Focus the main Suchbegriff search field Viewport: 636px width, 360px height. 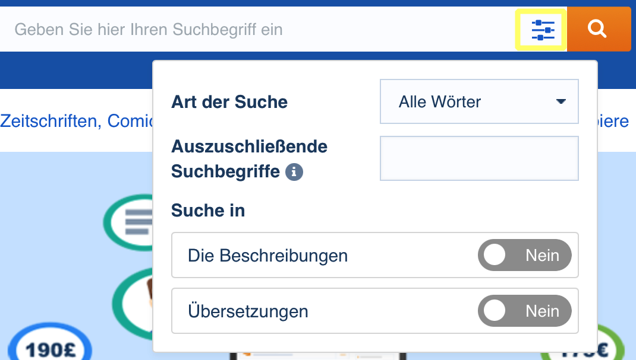click(x=256, y=29)
